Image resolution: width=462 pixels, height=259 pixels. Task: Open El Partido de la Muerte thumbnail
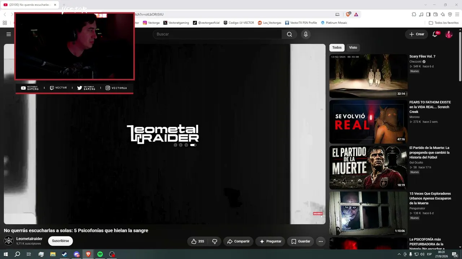(368, 167)
